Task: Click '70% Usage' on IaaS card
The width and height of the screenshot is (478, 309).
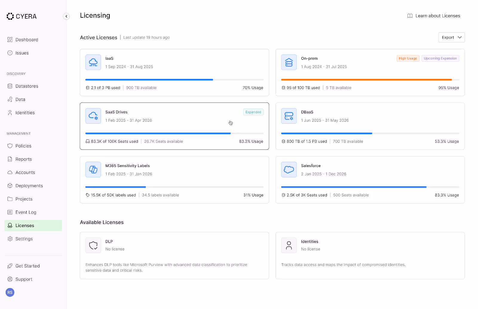Action: coord(253,88)
